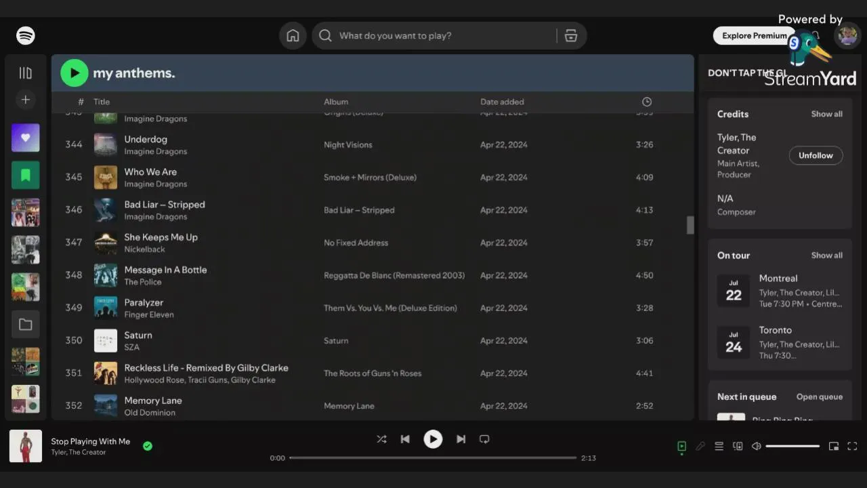This screenshot has height=488, width=867.
Task: Open the Toronto Jul 24 tour event
Action: (780, 342)
